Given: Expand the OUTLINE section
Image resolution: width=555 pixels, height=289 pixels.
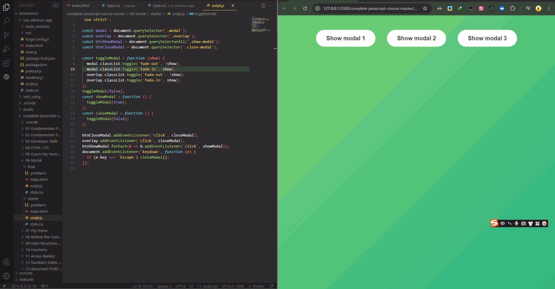Looking at the screenshot, I should (26, 273).
